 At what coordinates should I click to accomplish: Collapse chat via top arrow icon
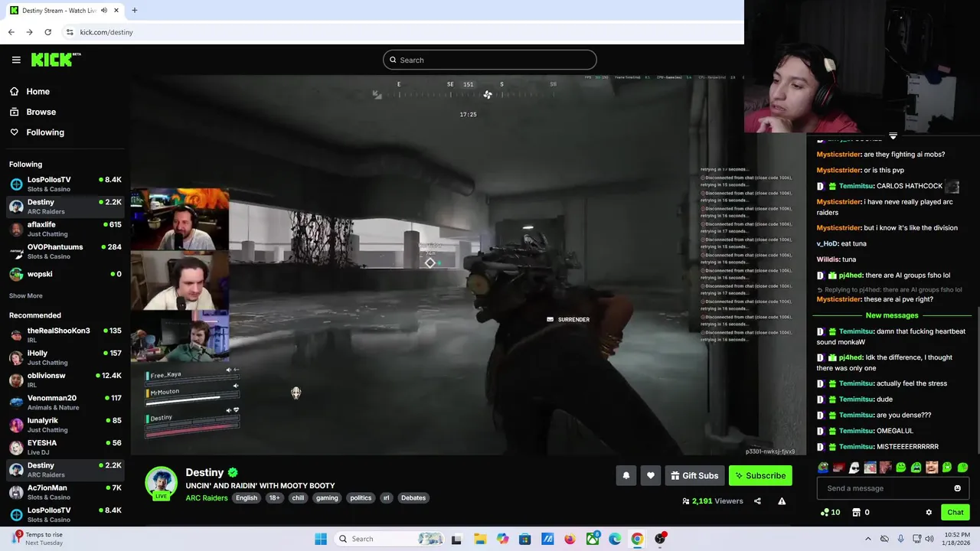pos(893,136)
